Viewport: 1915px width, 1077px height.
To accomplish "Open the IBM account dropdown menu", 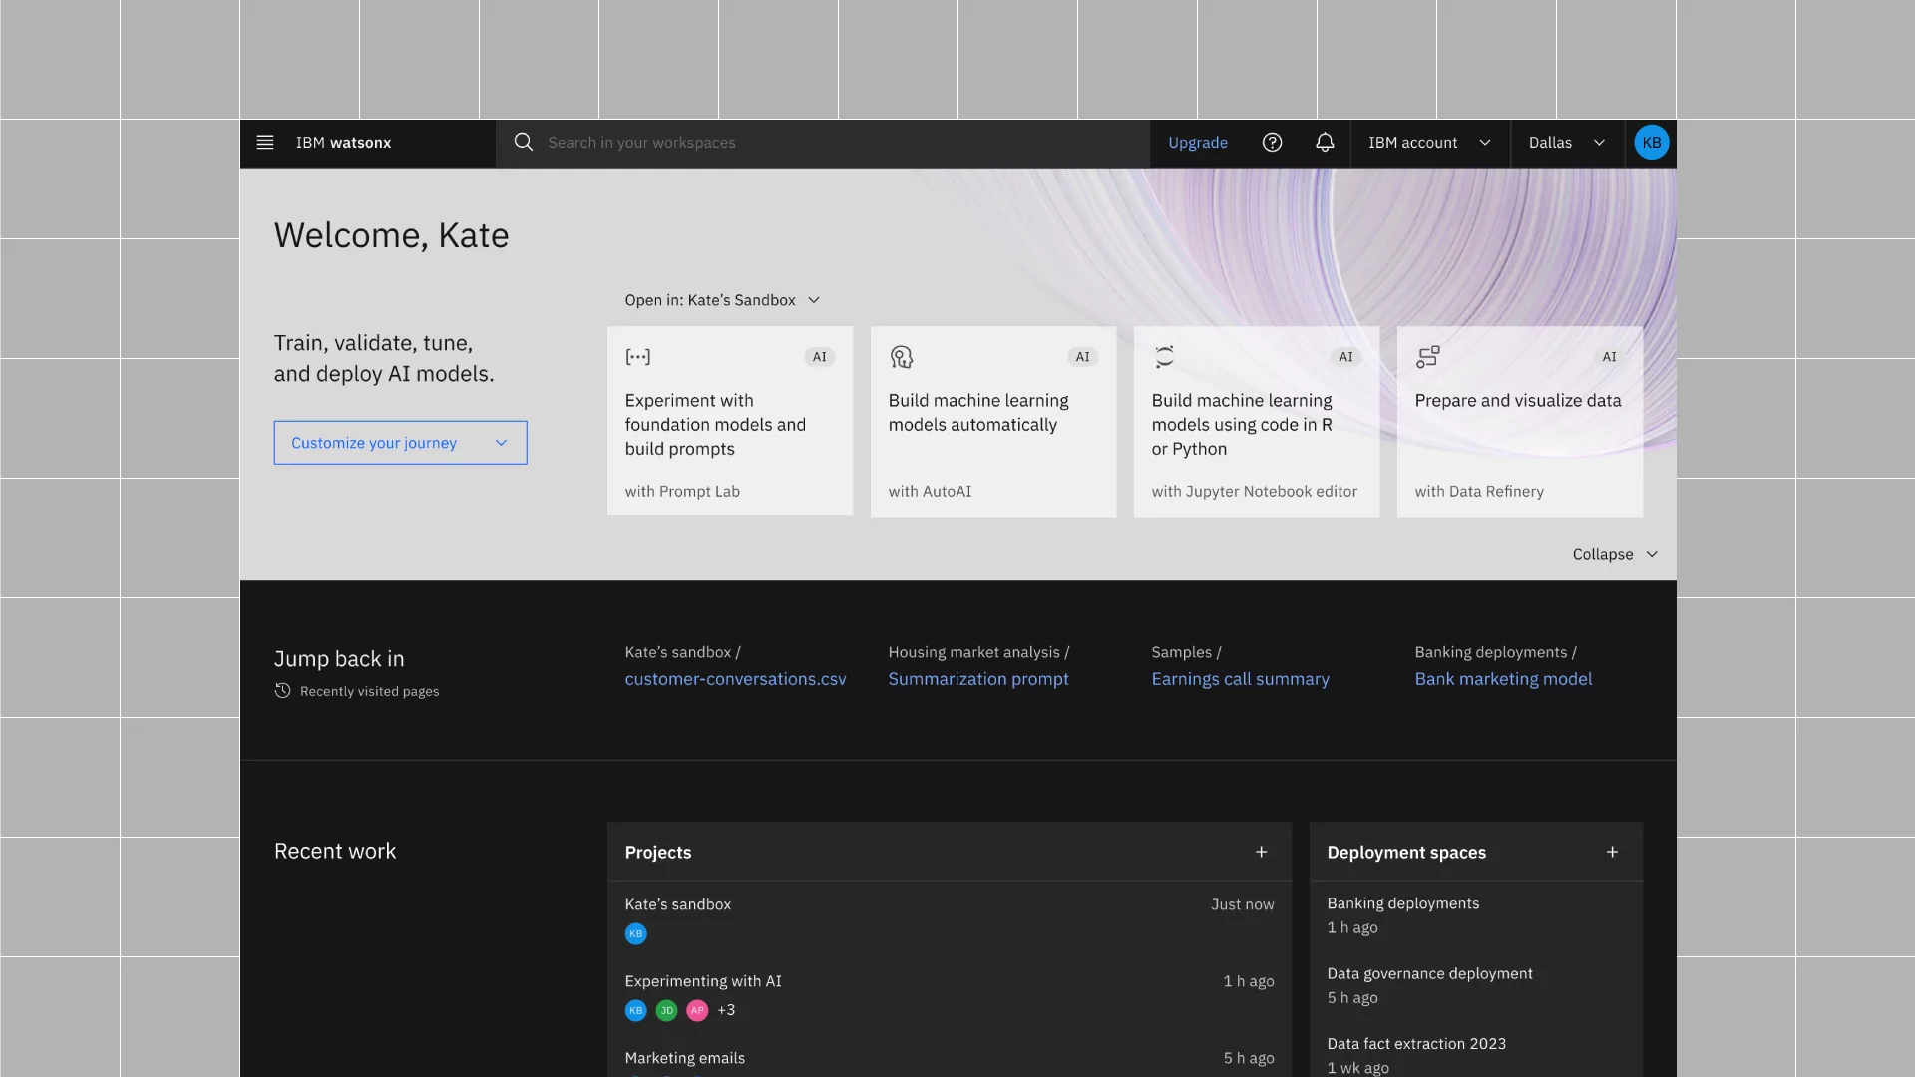I will click(x=1429, y=142).
